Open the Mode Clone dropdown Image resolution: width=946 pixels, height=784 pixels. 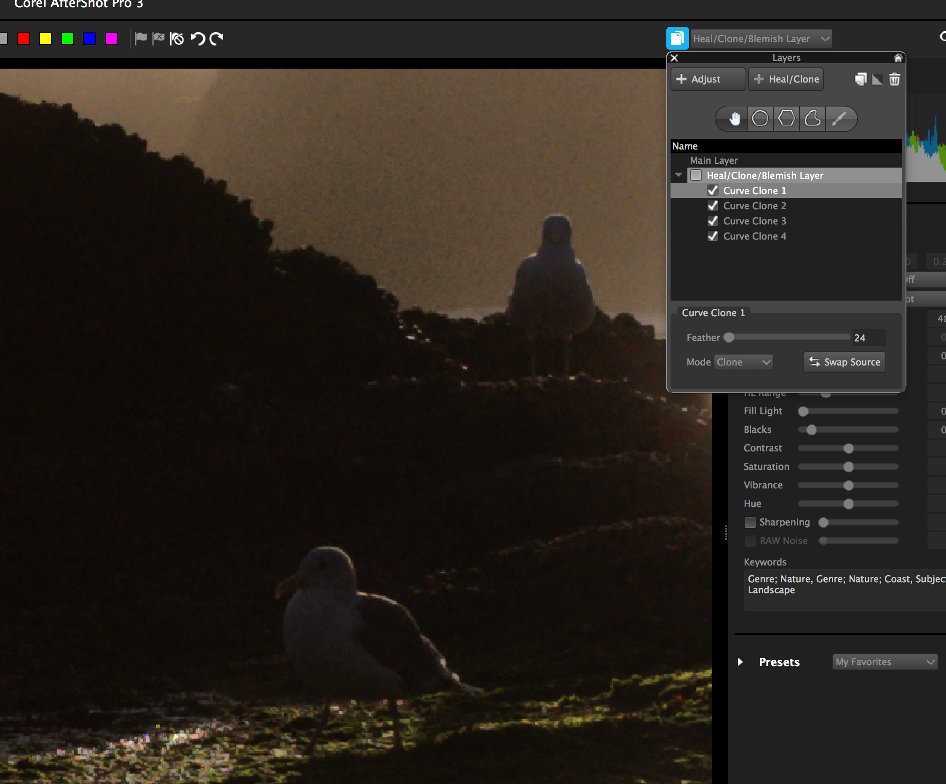click(743, 362)
